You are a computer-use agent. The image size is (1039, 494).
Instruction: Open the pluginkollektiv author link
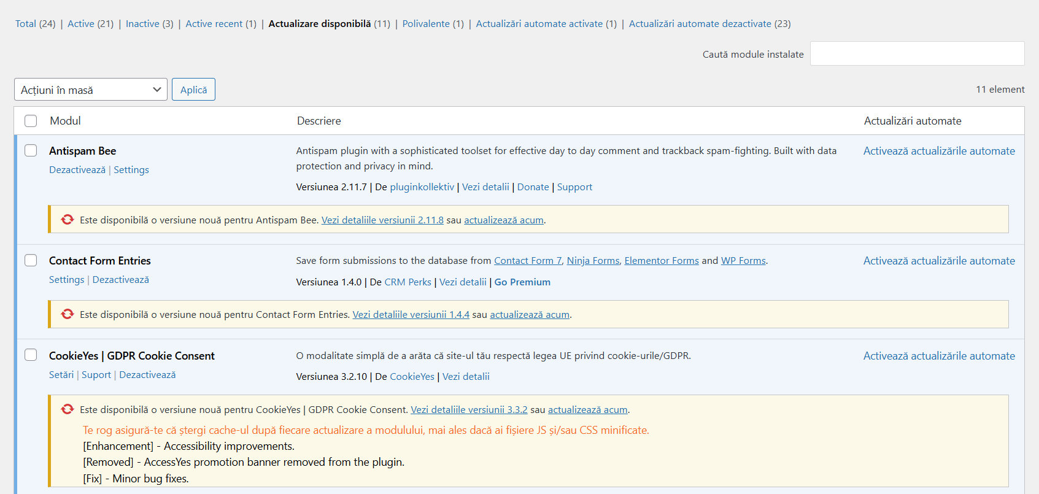(422, 187)
